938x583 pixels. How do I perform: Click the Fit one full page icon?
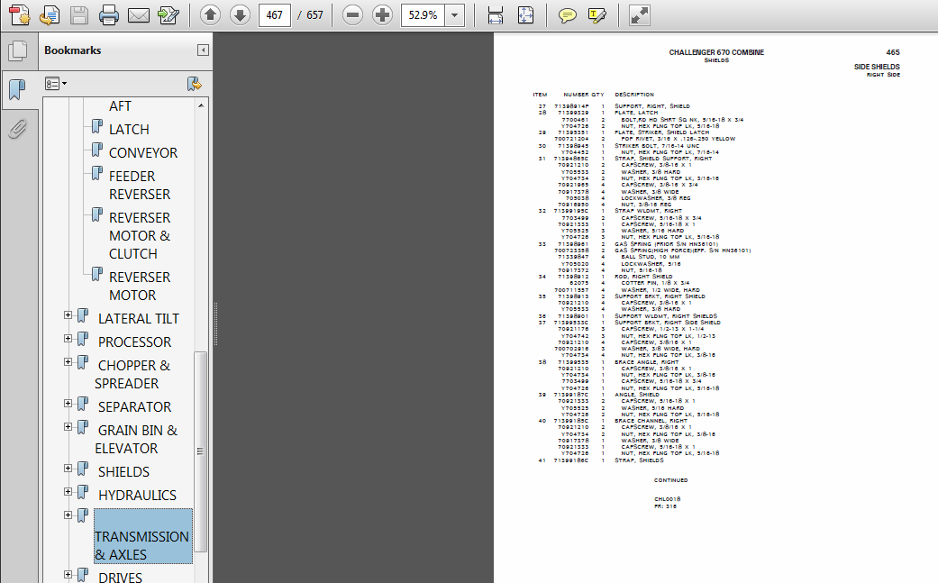(x=525, y=15)
